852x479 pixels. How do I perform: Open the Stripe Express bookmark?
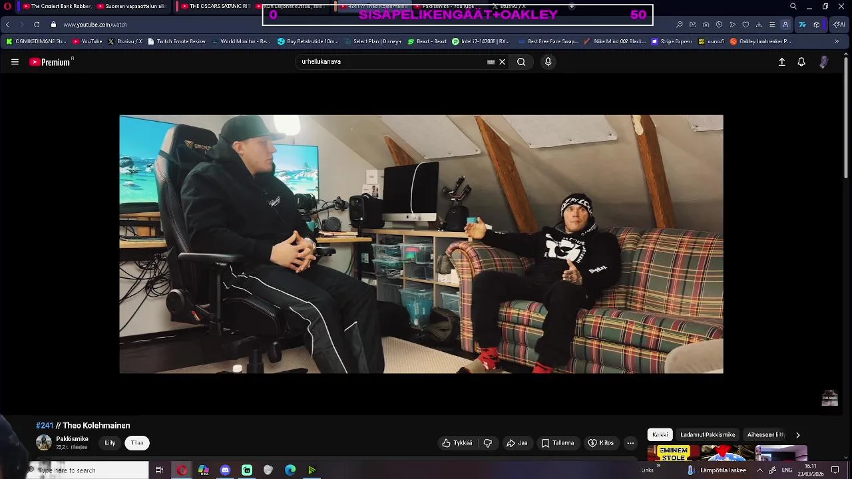(672, 41)
